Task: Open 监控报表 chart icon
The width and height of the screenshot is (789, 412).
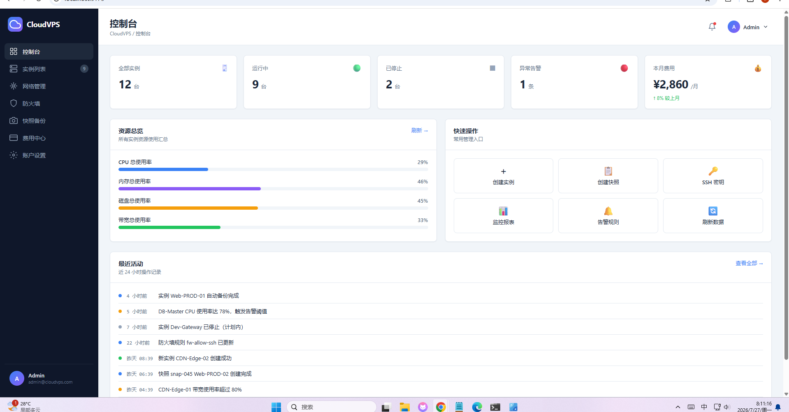Action: pos(503,211)
